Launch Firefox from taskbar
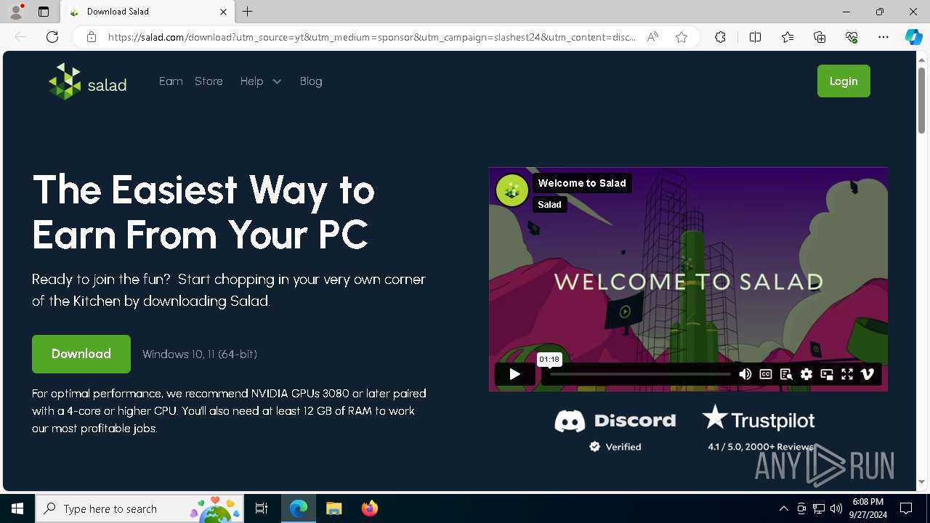 tap(370, 508)
